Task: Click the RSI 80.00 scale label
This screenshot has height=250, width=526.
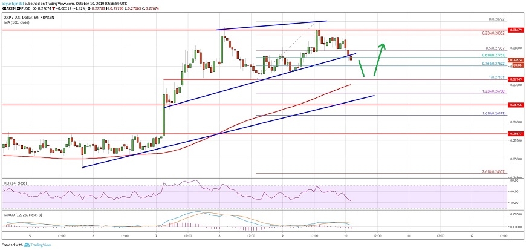Action: point(515,180)
